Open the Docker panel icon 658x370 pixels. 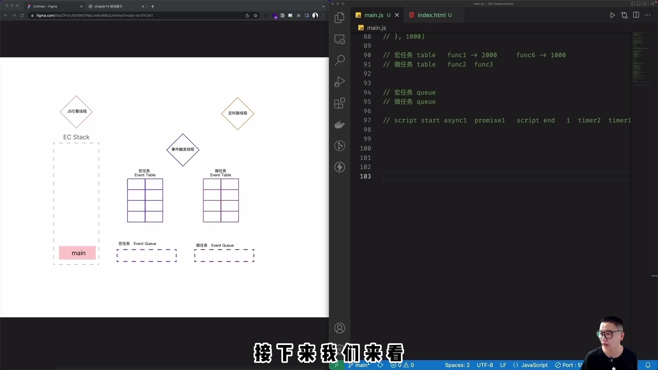pyautogui.click(x=340, y=124)
